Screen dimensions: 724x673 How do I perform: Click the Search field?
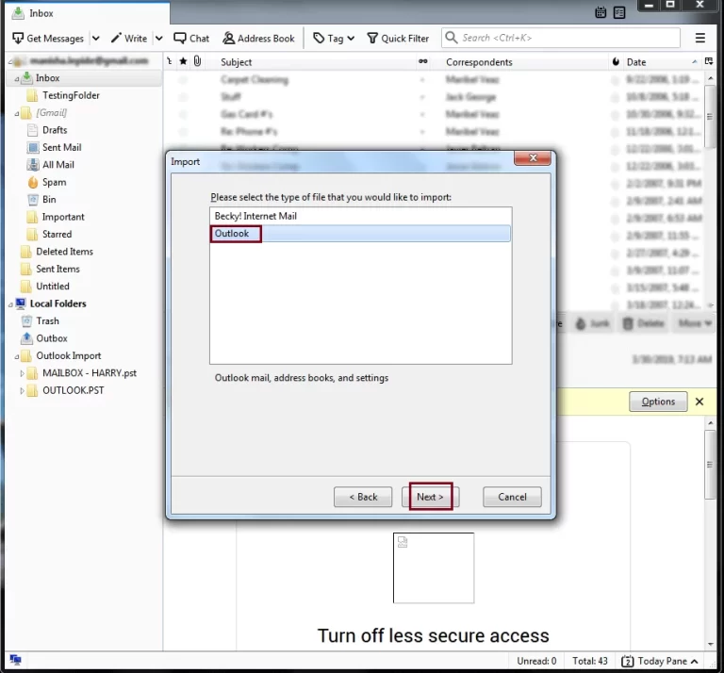[x=561, y=38]
